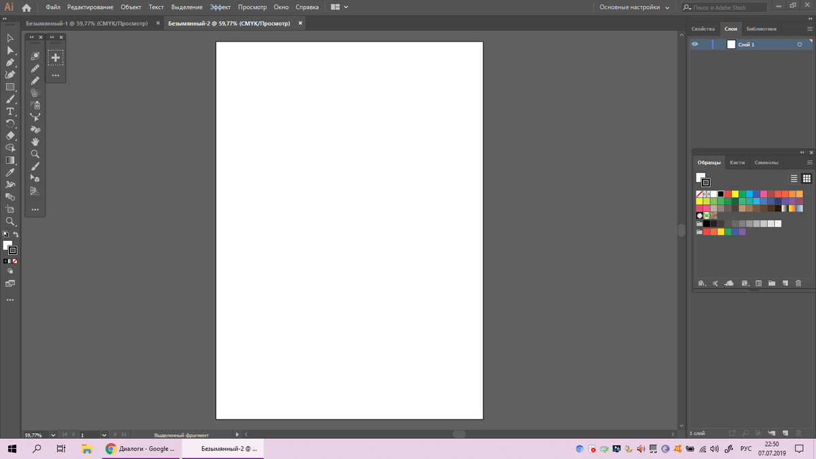The image size is (816, 459).
Task: Switch to the Символы tab
Action: (766, 163)
